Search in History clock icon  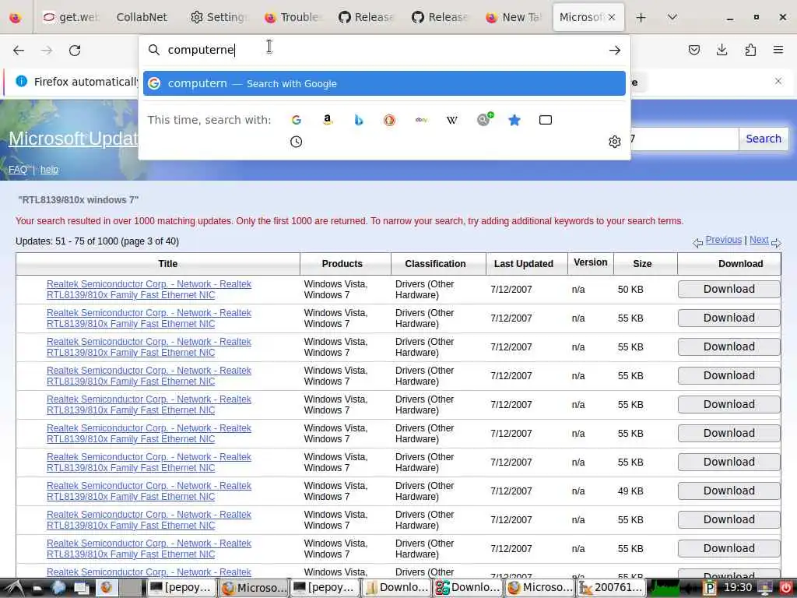297,142
